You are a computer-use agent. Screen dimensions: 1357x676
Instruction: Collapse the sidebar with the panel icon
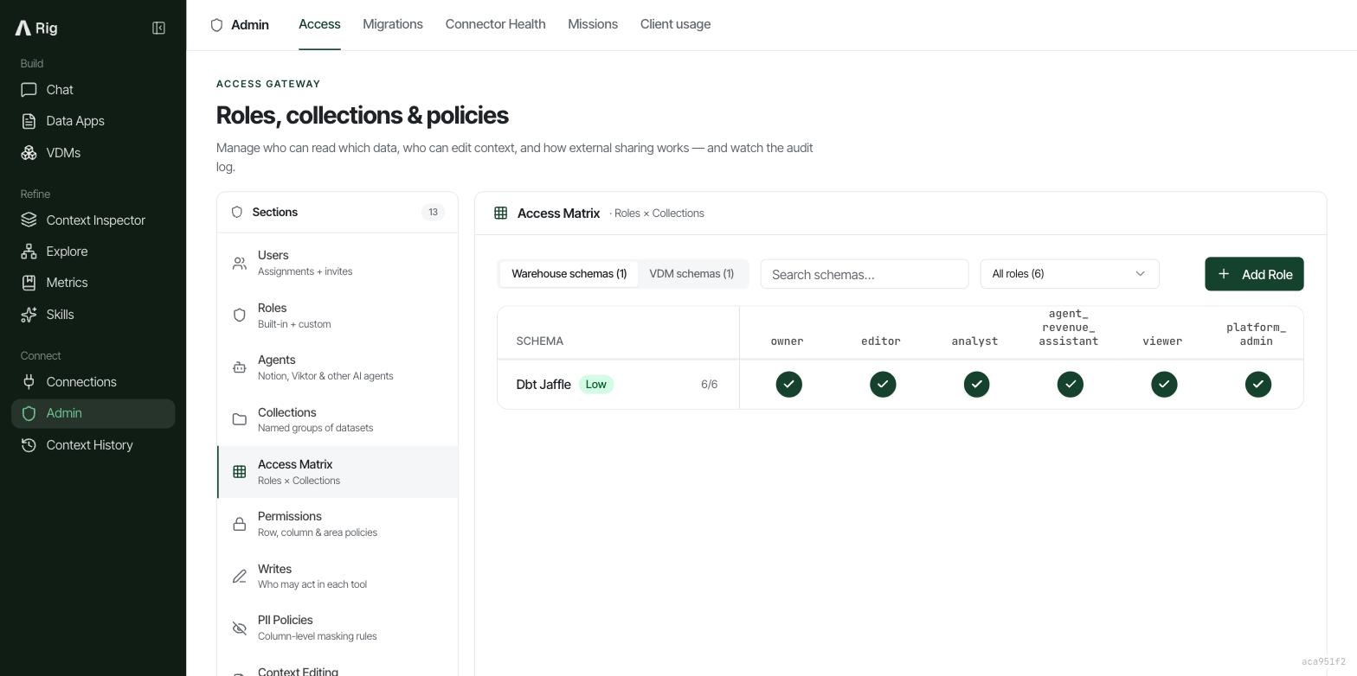pos(158,28)
